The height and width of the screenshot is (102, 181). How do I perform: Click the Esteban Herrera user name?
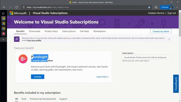click(156, 13)
